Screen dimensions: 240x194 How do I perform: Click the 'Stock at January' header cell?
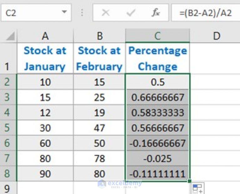pyautogui.click(x=45, y=58)
